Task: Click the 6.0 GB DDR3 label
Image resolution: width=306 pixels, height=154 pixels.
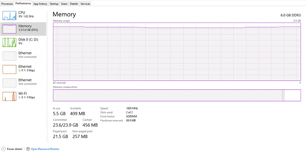Action: click(x=290, y=15)
